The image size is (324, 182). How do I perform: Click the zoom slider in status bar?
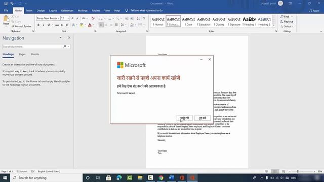298,171
